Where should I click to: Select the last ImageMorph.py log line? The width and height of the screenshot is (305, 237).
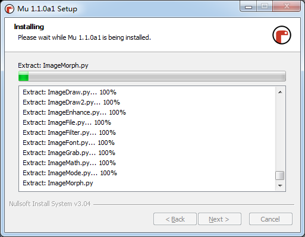point(58,183)
